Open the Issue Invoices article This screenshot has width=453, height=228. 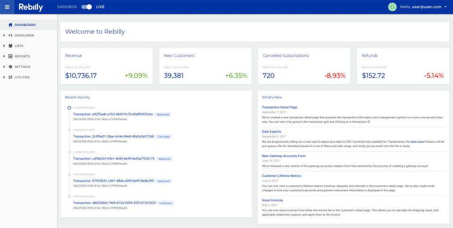point(272,200)
